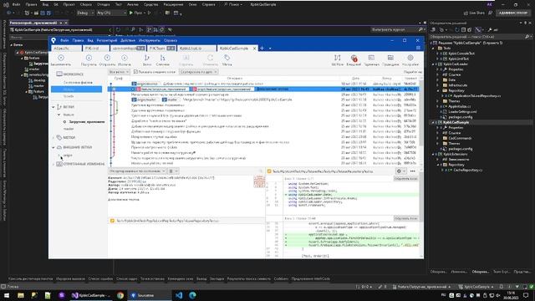This screenshot has height=301, width=535.
Task: Click the wrench properties icon in Solution Explorer
Action: pos(490,30)
